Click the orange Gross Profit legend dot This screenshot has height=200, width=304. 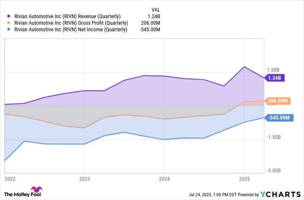coord(8,23)
